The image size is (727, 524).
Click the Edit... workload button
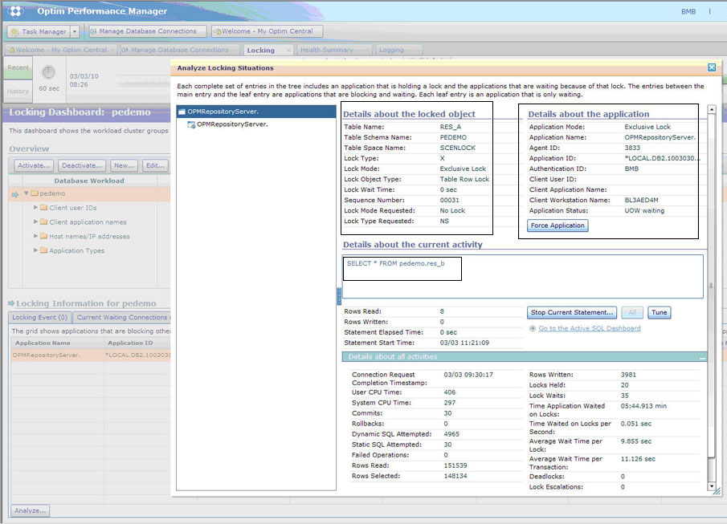point(155,165)
